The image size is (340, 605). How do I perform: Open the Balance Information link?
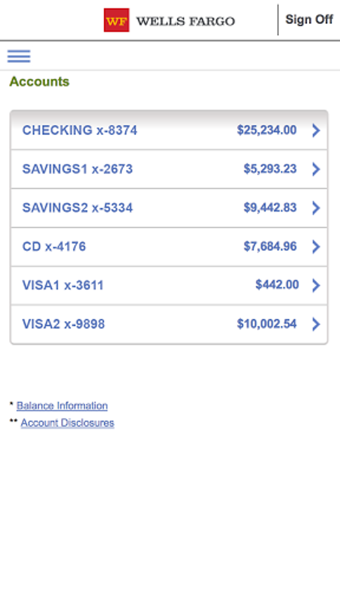(x=62, y=406)
